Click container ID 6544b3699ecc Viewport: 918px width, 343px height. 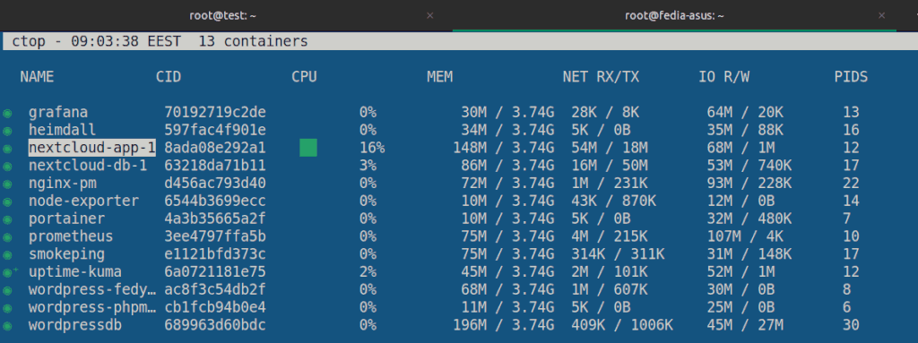coord(215,201)
